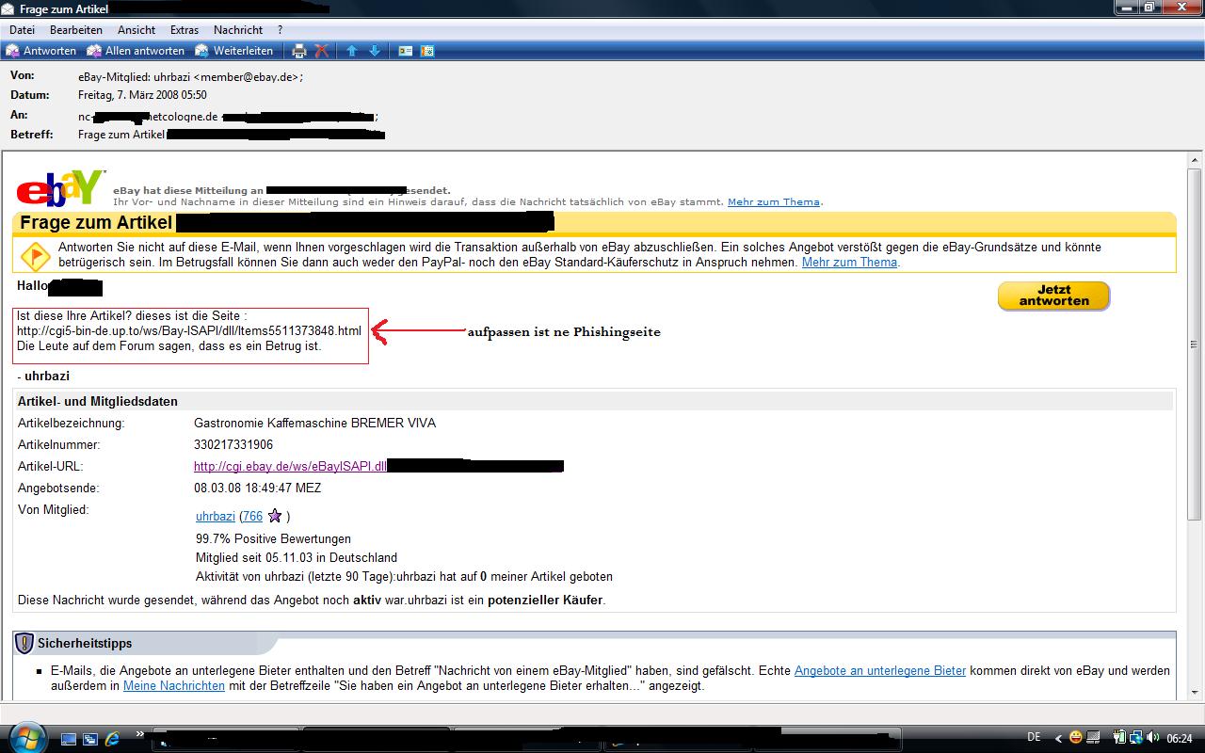Click Allen antworten in the toolbar
This screenshot has width=1205, height=753.
click(x=136, y=51)
